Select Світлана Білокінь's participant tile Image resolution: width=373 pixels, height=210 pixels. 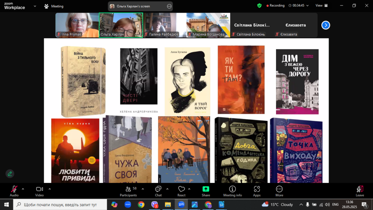(x=252, y=25)
